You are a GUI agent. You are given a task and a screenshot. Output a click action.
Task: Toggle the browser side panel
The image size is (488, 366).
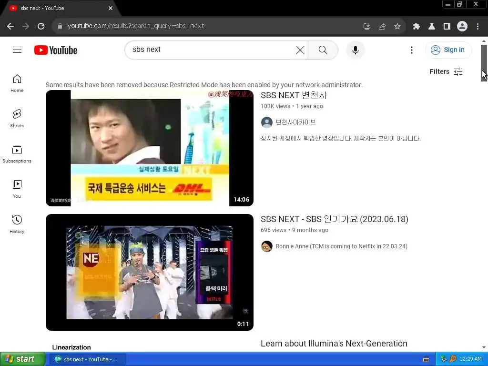coord(447,26)
